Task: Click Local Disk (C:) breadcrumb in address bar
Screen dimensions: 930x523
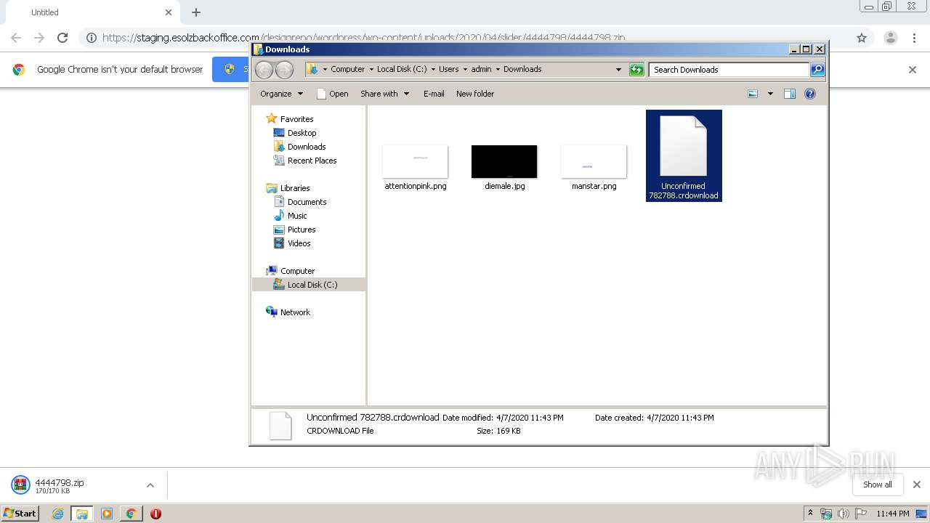Action: pos(402,69)
